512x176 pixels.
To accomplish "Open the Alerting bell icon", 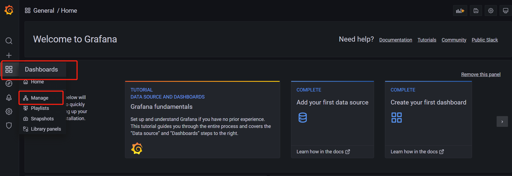I will click(9, 97).
